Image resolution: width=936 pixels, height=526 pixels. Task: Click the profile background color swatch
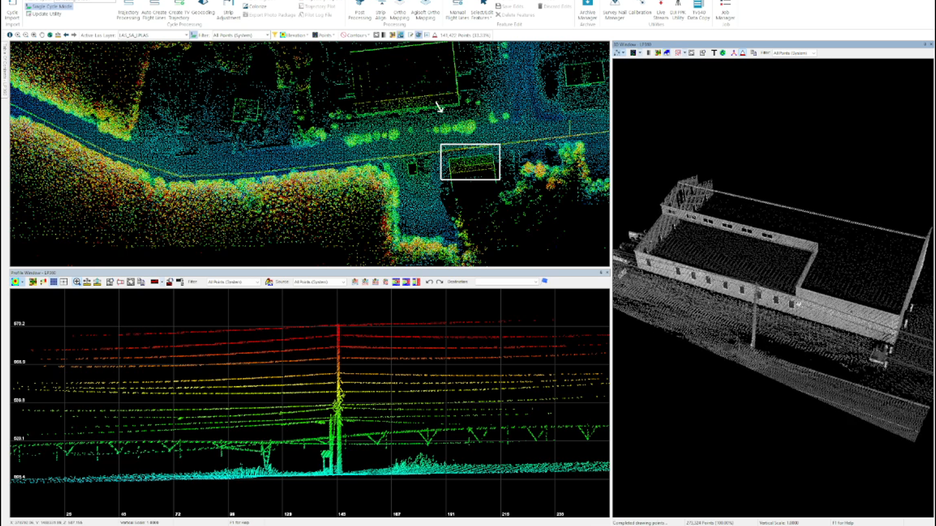tap(155, 282)
